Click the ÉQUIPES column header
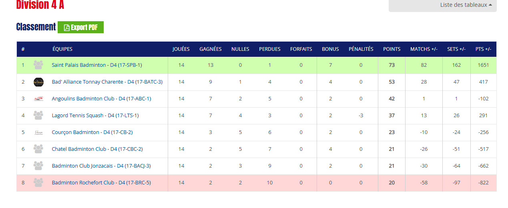Viewport: 508px width, 208px height. [x=62, y=49]
